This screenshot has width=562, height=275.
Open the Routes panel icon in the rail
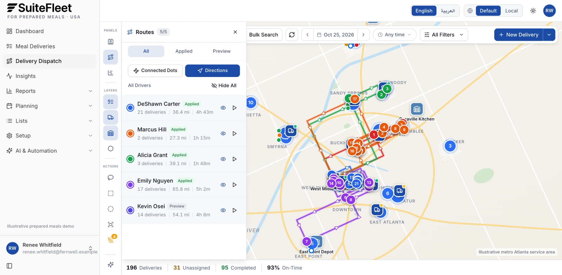click(x=110, y=57)
